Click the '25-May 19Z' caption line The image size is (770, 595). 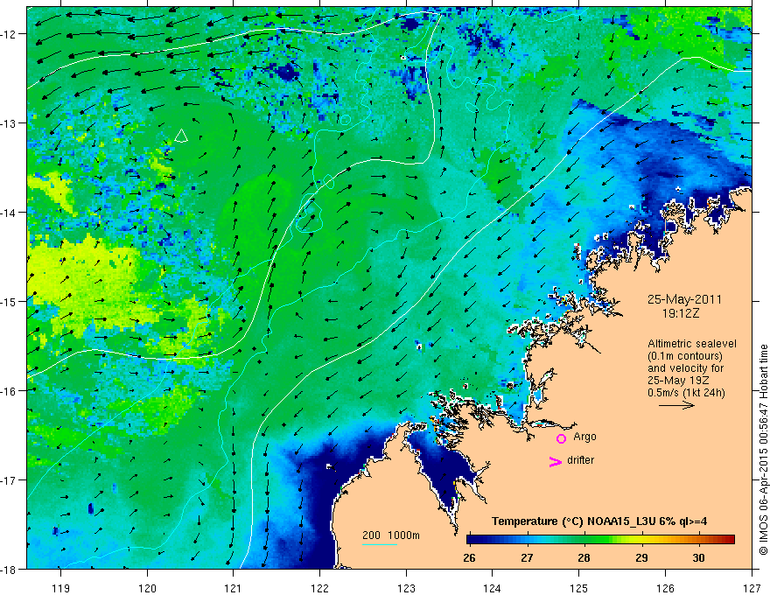678,381
